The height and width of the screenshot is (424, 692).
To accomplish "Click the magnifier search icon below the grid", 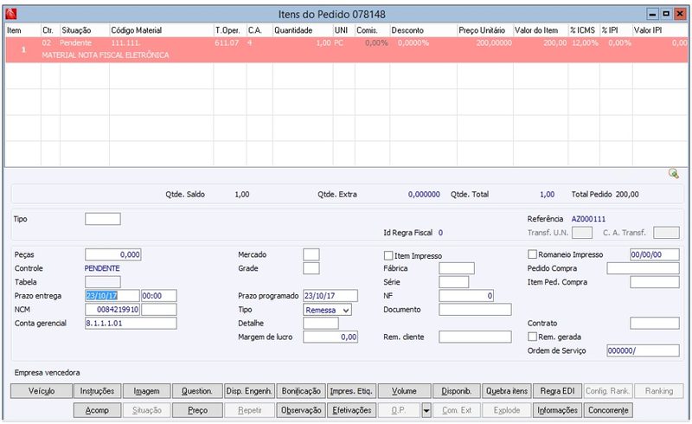I will coord(673,173).
